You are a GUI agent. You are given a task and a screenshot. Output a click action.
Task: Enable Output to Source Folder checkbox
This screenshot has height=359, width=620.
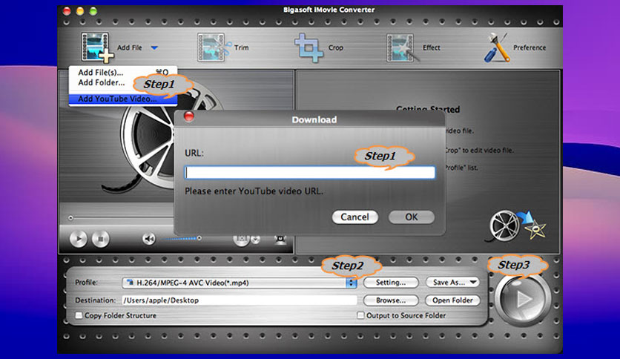coord(360,315)
